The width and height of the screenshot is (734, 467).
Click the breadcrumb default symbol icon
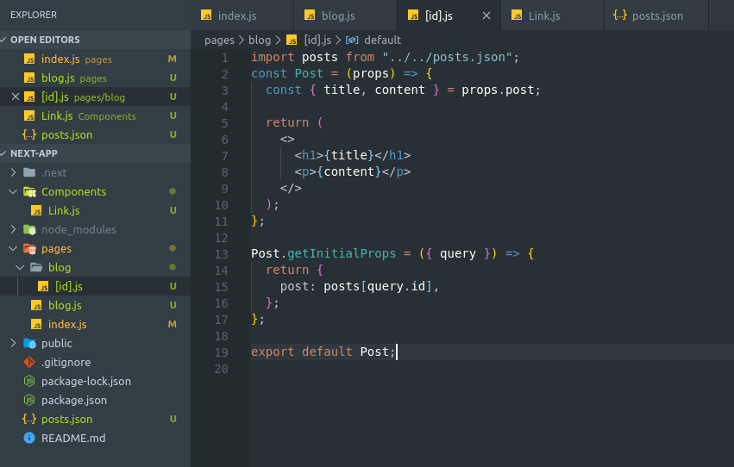352,40
